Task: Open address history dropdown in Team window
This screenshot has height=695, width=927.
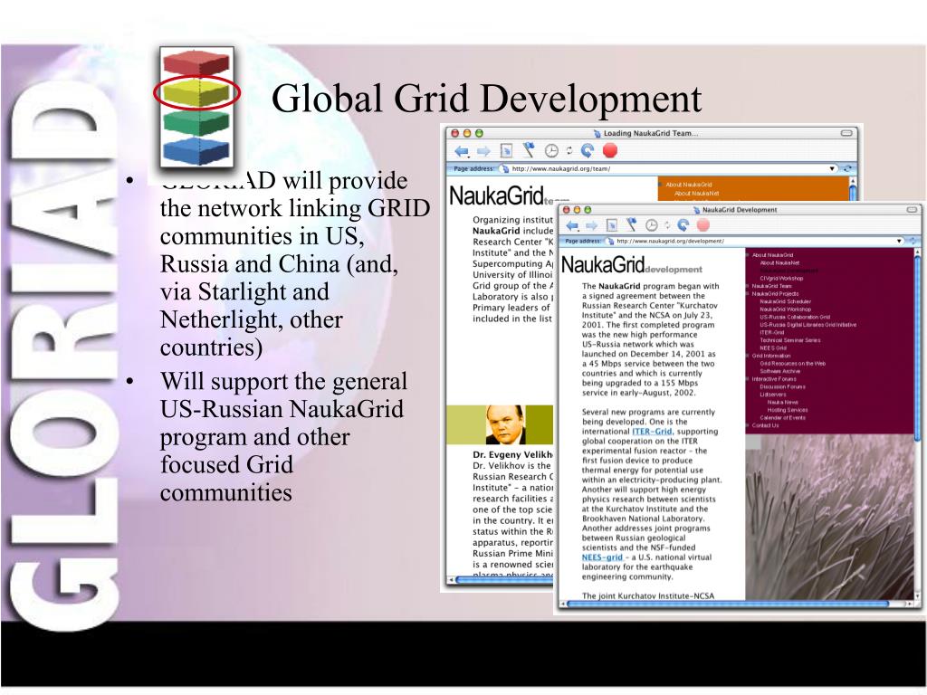Action: (x=832, y=168)
